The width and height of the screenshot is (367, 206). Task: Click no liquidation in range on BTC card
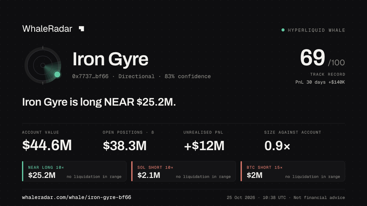pyautogui.click(x=313, y=177)
